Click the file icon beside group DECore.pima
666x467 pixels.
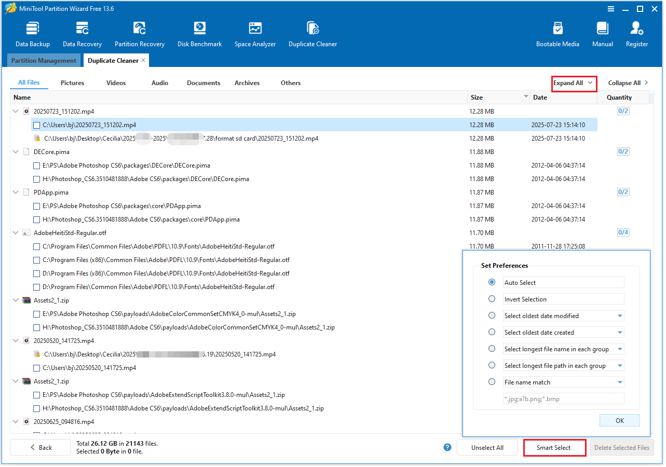[26, 152]
